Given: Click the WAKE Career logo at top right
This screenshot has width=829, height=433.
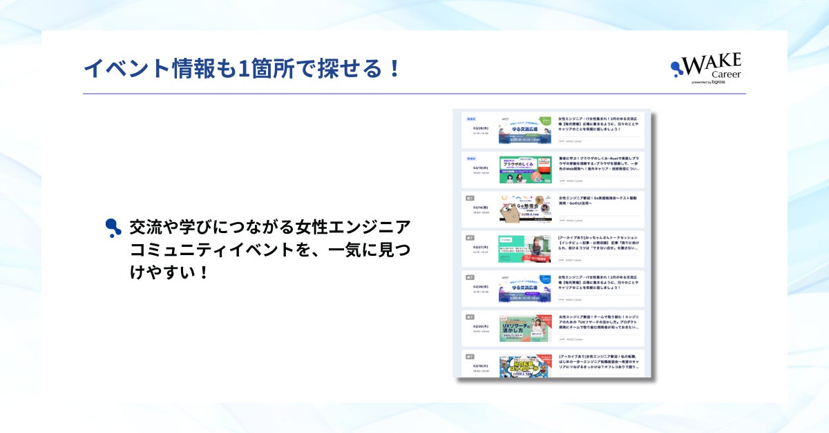Looking at the screenshot, I should click(x=705, y=68).
